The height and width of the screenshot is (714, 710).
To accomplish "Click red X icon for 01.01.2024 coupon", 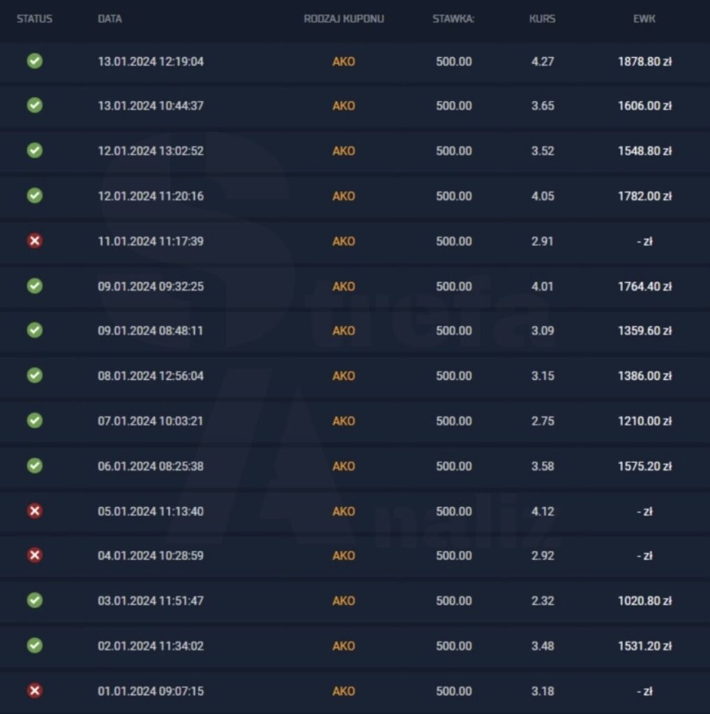I will click(x=34, y=691).
